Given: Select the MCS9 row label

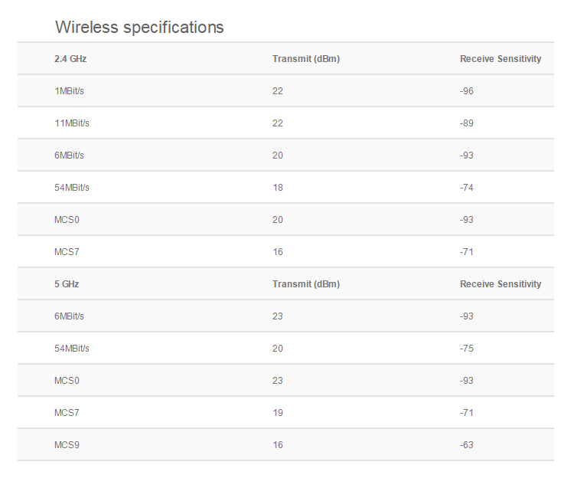Looking at the screenshot, I should point(67,445).
